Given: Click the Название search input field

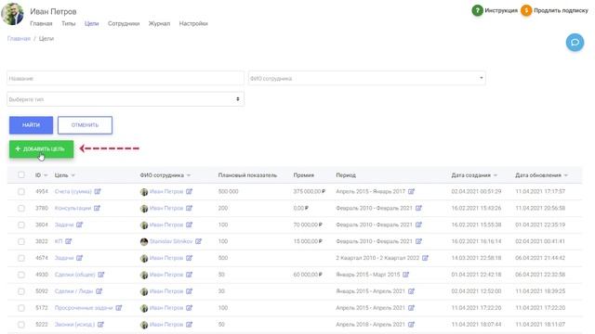Looking at the screenshot, I should (x=126, y=78).
